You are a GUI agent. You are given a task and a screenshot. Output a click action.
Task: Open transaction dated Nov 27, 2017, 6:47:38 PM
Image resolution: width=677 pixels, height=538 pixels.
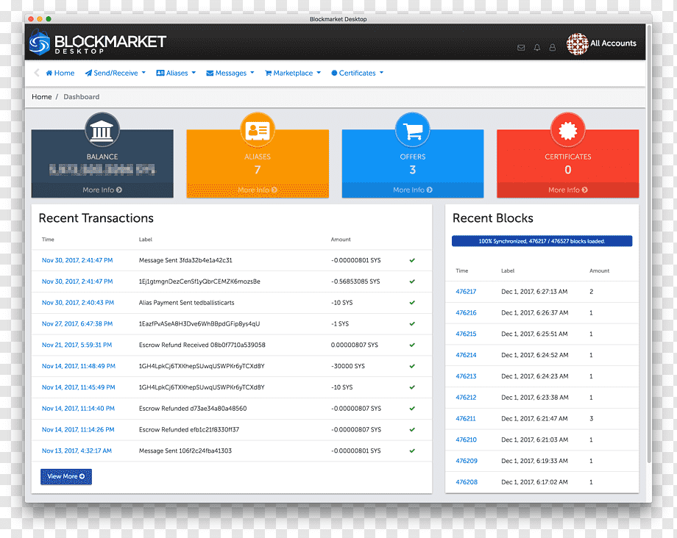[x=77, y=323]
